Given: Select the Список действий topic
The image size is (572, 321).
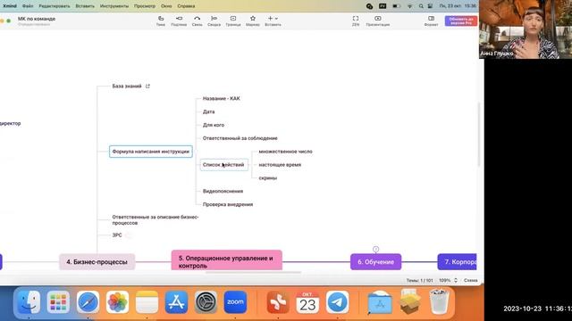Looking at the screenshot, I should (x=223, y=165).
